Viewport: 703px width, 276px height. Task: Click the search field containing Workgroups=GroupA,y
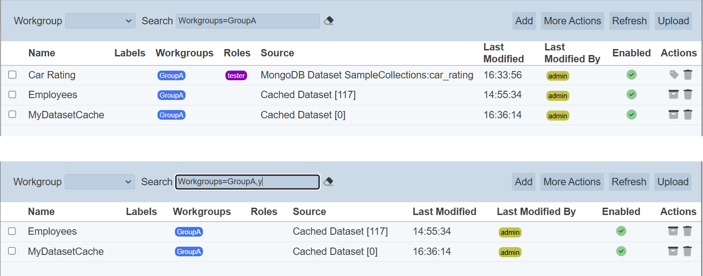(247, 182)
